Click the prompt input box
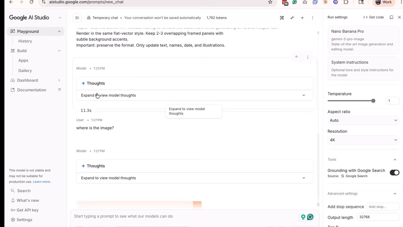The width and height of the screenshot is (403, 227). click(186, 216)
